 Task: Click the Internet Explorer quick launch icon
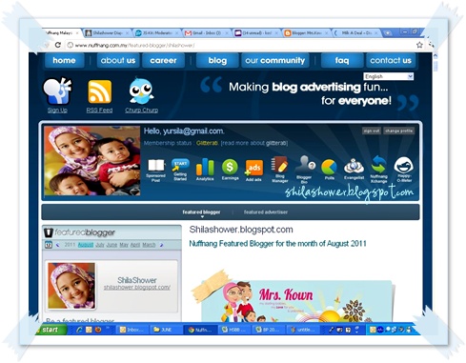click(x=79, y=330)
